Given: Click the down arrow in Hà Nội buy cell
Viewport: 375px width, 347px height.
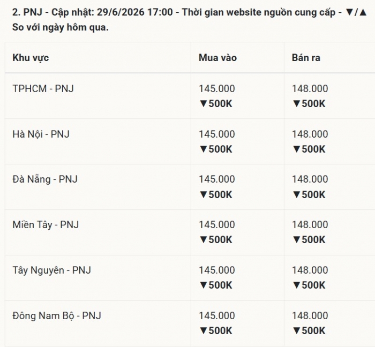Looking at the screenshot, I should [204, 149].
